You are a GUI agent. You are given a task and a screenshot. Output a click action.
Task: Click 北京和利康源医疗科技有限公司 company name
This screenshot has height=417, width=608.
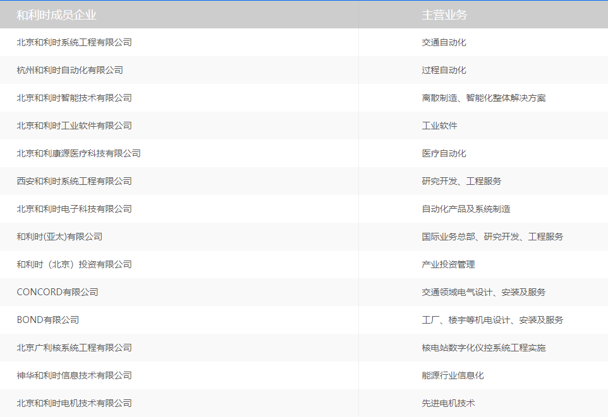coord(79,153)
